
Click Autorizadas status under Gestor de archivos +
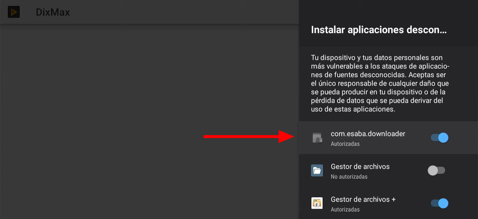[x=345, y=209]
